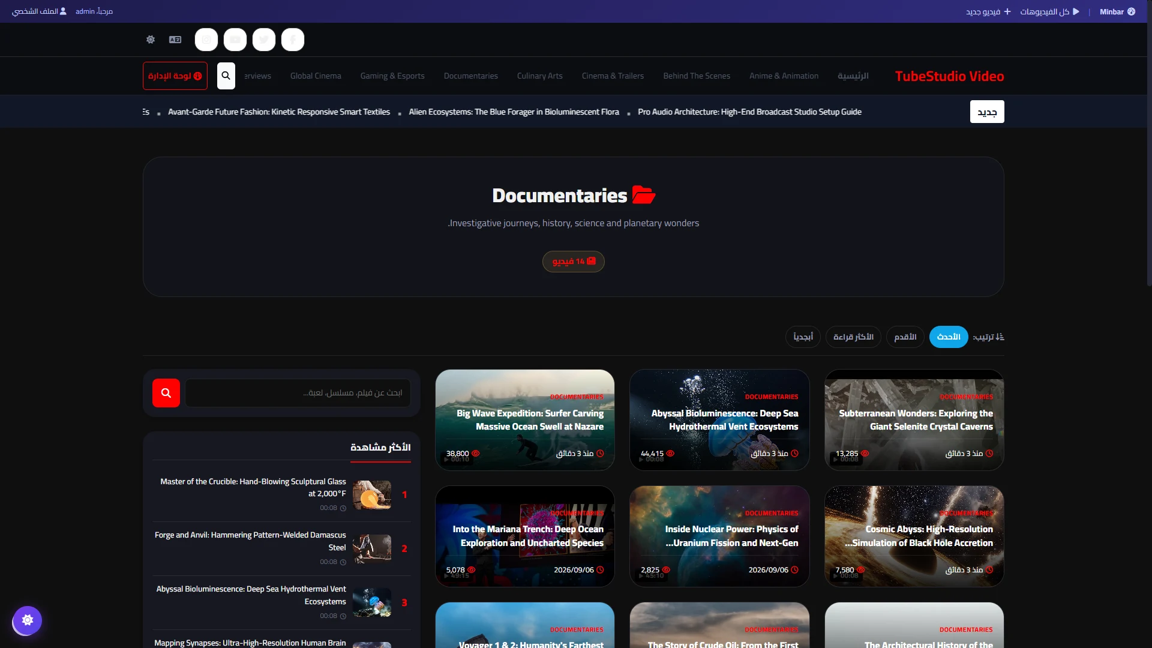Open Inside Nuclear Power video card
Image resolution: width=1152 pixels, height=648 pixels.
click(719, 536)
